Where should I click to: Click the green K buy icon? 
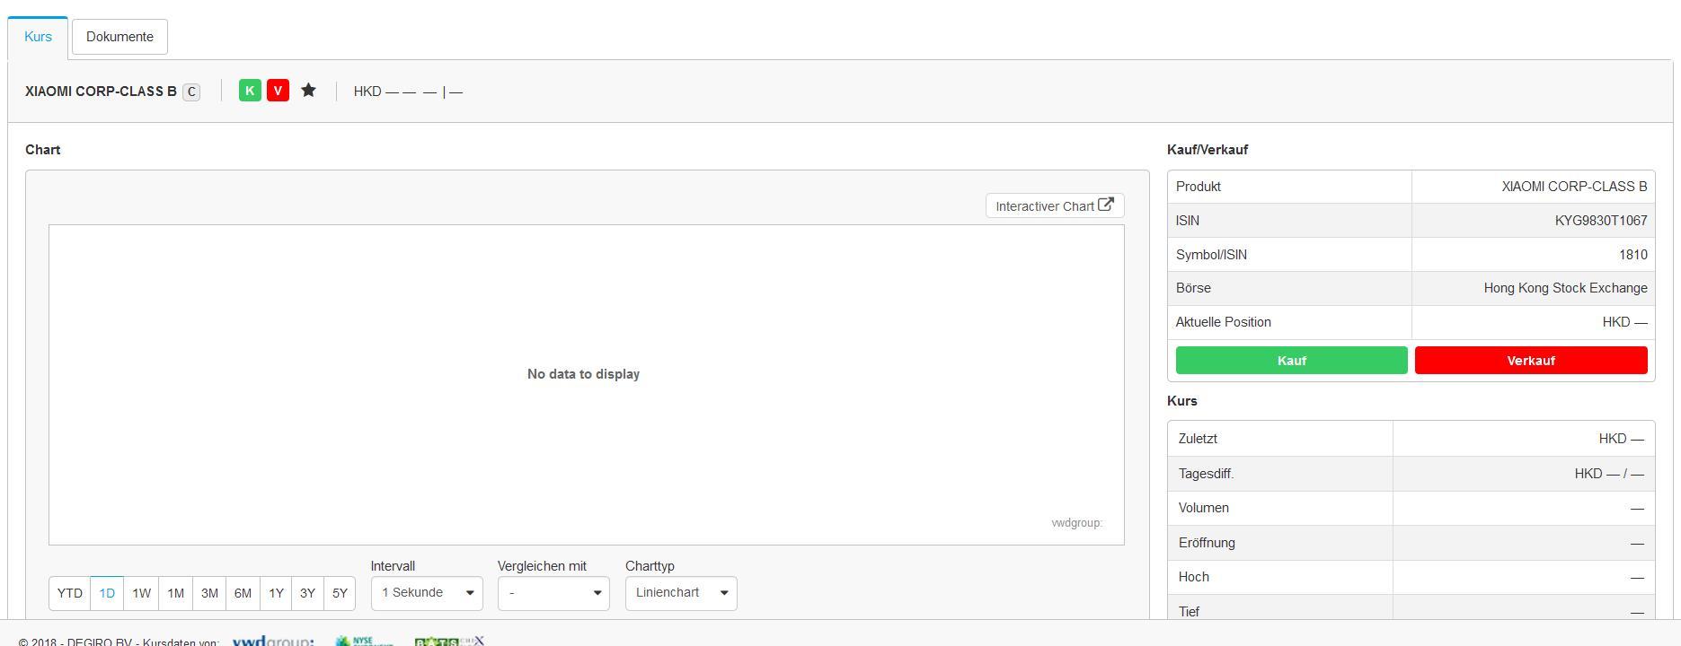(x=250, y=91)
